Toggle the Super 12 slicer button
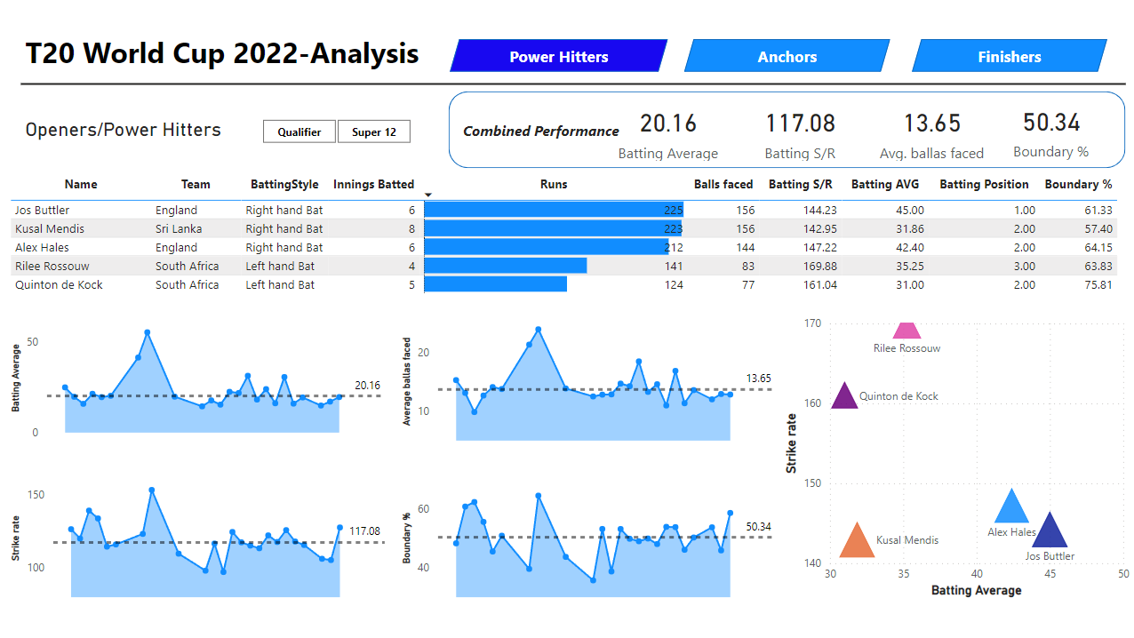 pyautogui.click(x=373, y=132)
